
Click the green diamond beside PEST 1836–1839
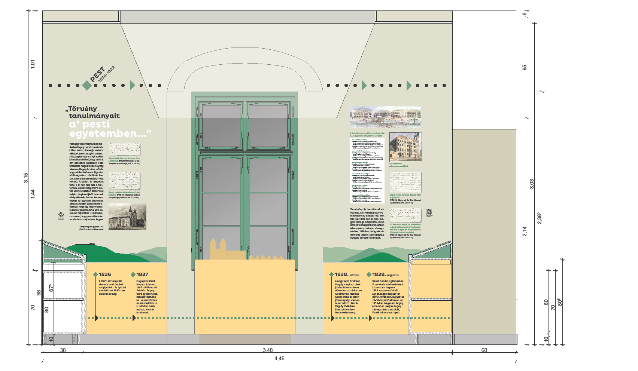click(x=87, y=85)
